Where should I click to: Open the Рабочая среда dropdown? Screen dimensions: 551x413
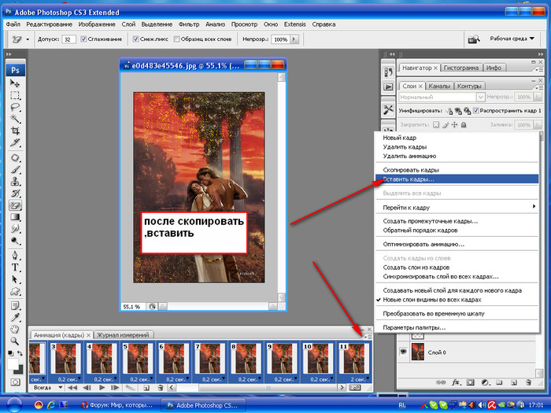click(512, 39)
